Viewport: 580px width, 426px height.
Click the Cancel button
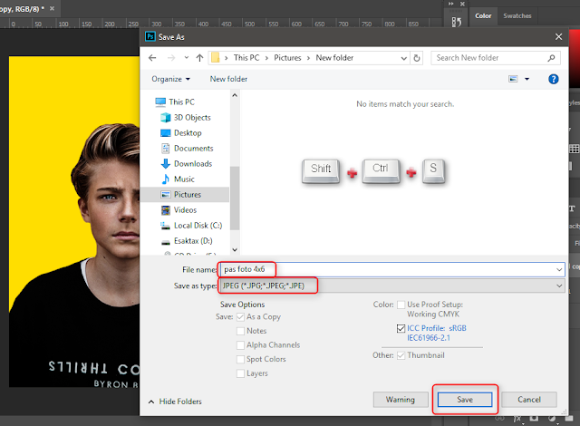pos(529,400)
